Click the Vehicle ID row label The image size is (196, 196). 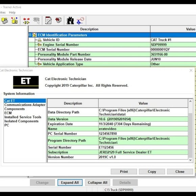point(51,40)
